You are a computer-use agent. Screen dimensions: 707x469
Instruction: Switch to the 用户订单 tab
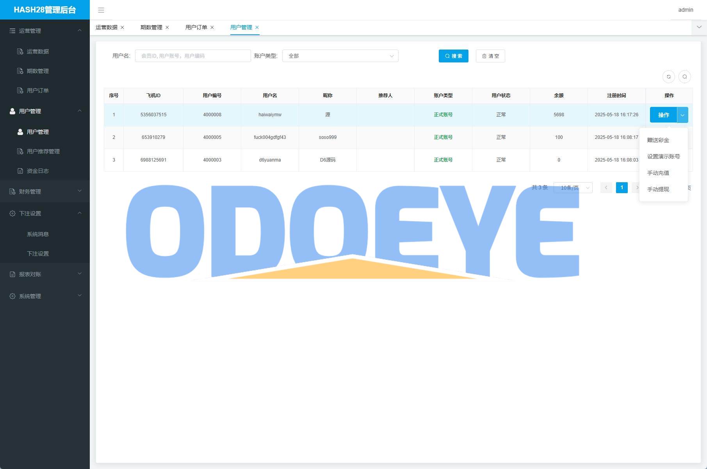tap(196, 27)
